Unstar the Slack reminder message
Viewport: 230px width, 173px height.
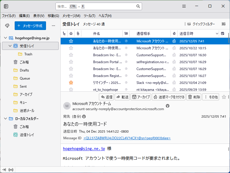tap(71, 82)
